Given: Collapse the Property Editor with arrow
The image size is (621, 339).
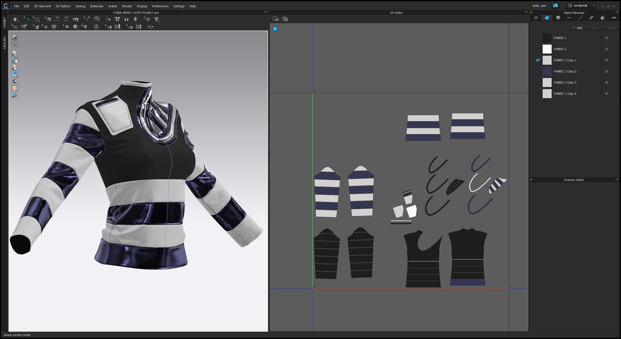Looking at the screenshot, I should (531, 179).
